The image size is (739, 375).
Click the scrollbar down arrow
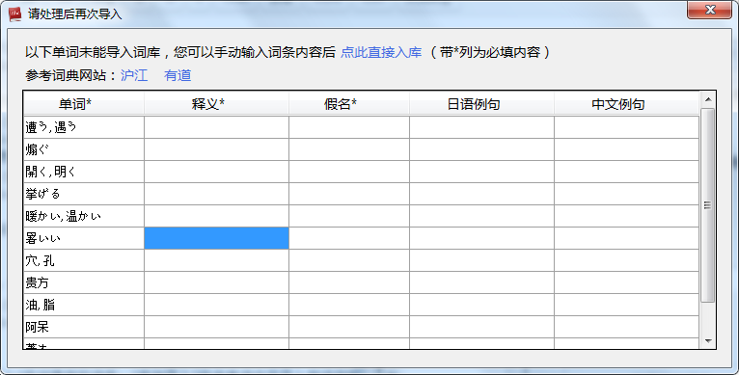(707, 341)
